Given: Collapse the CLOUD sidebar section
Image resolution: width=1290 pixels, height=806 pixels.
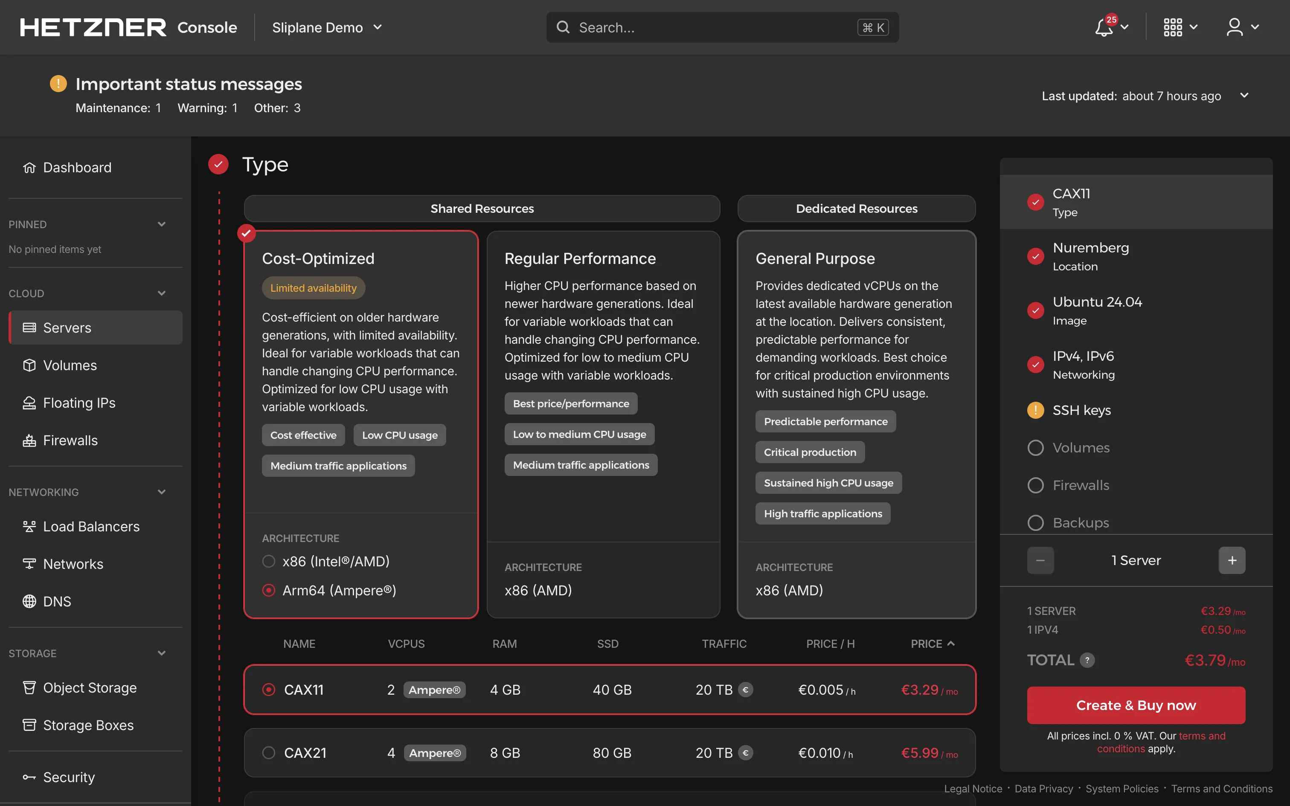Looking at the screenshot, I should pos(162,293).
